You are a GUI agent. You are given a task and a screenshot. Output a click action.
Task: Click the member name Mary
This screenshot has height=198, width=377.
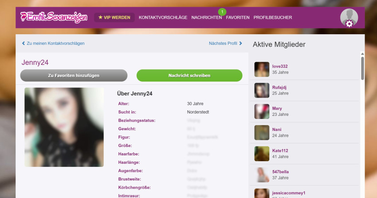277,108
